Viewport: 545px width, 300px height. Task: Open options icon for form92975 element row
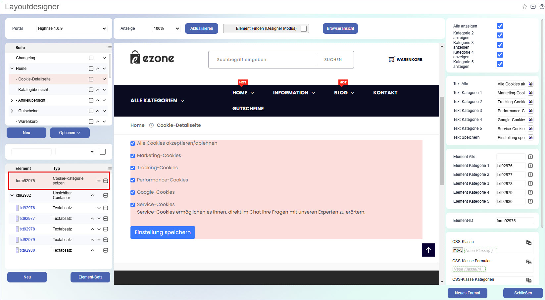pos(106,181)
